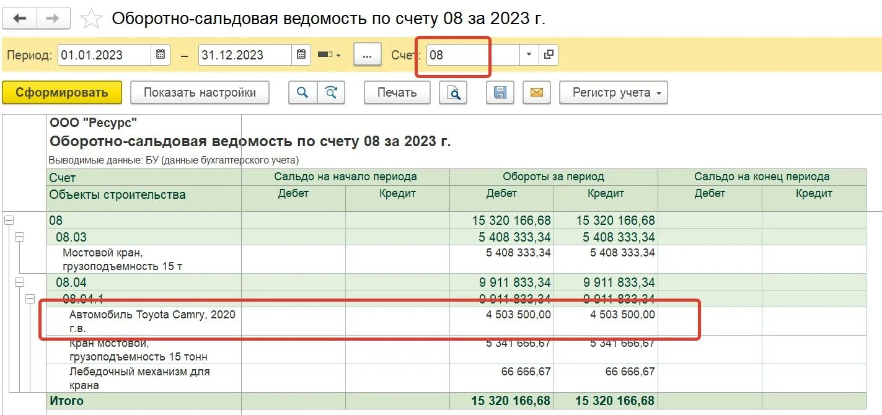Navigate back with the left arrow
This screenshot has height=415, width=882.
coord(19,18)
